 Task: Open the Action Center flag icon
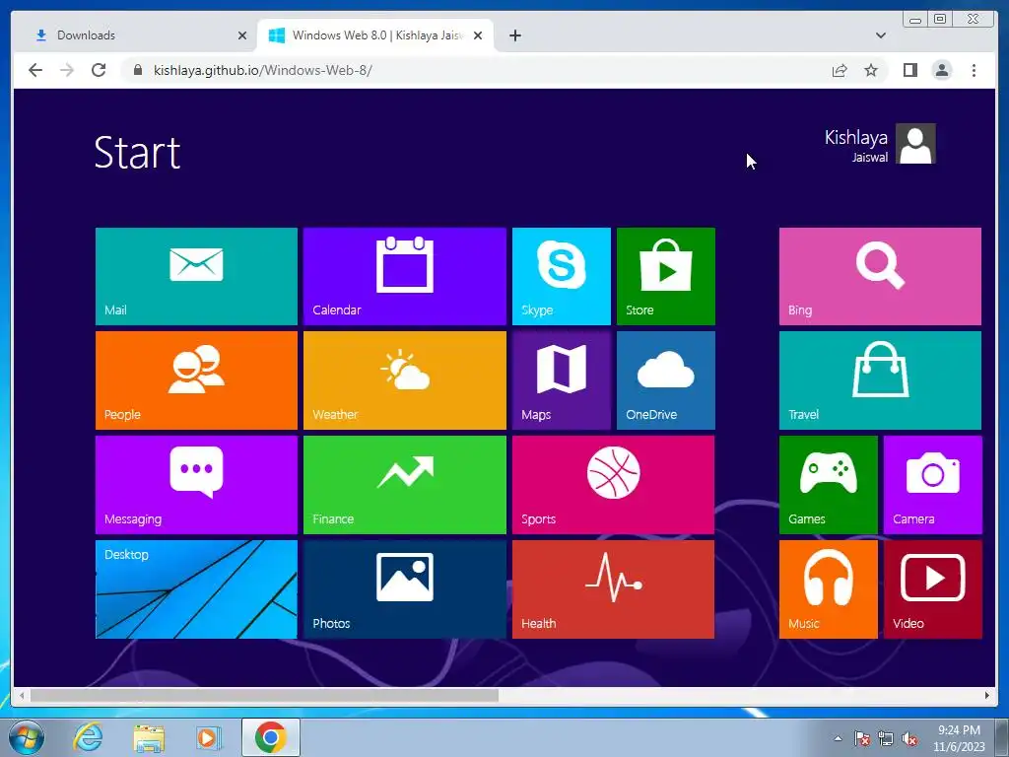[x=861, y=738]
